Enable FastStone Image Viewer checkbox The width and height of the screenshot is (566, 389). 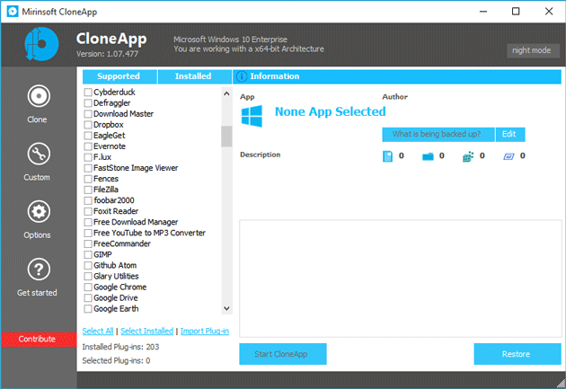(88, 168)
